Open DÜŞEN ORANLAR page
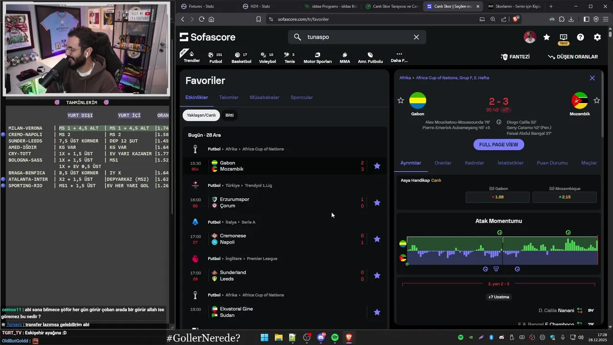 [x=573, y=57]
